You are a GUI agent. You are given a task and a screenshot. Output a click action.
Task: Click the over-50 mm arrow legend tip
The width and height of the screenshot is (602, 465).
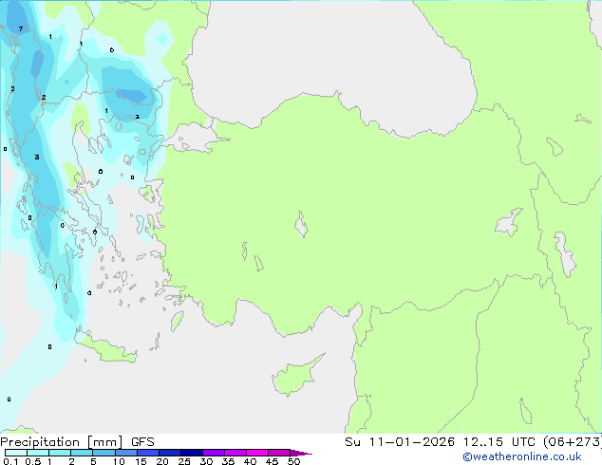[301, 453]
